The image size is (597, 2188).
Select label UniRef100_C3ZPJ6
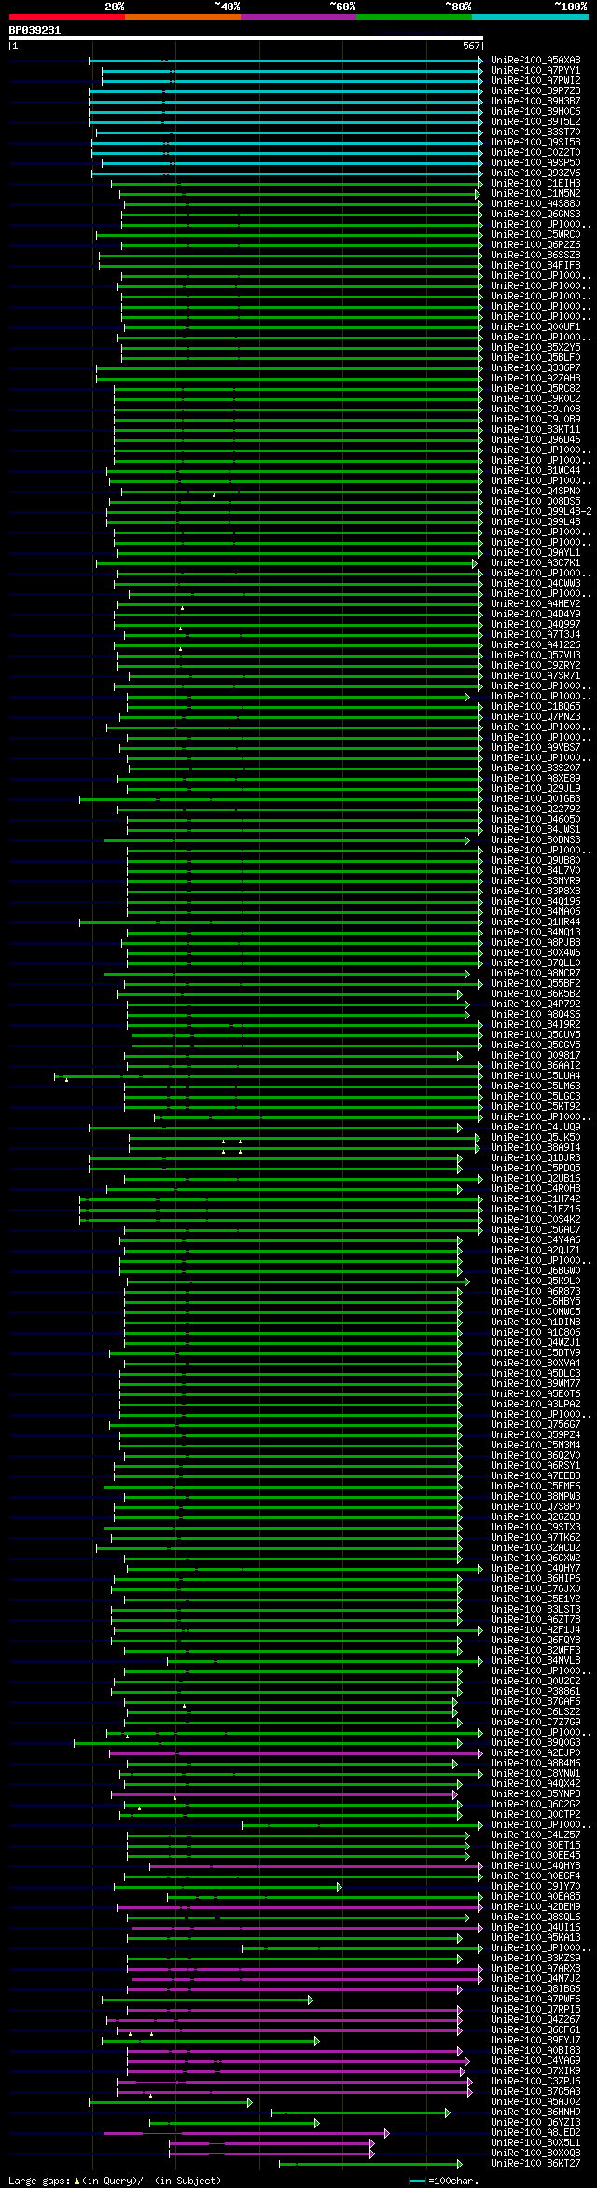(x=535, y=2082)
